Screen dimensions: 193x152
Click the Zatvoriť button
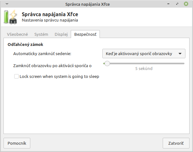[176, 143]
